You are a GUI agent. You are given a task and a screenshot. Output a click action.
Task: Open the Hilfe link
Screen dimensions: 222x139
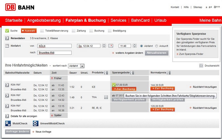tap(186, 7)
